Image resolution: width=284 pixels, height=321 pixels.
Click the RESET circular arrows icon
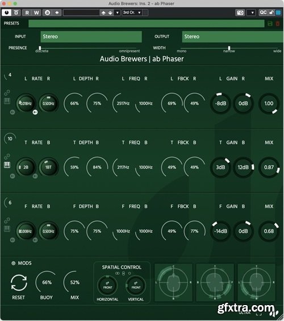[x=19, y=283]
